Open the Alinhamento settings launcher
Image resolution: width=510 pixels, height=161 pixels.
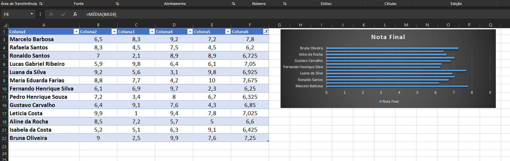233,4
